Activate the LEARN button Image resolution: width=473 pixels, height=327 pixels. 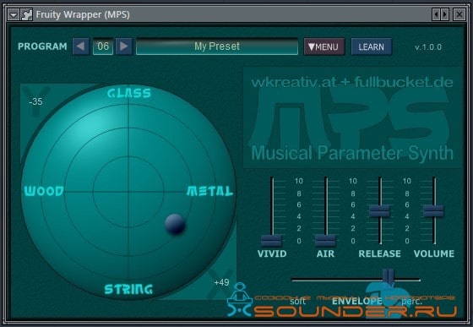(372, 46)
